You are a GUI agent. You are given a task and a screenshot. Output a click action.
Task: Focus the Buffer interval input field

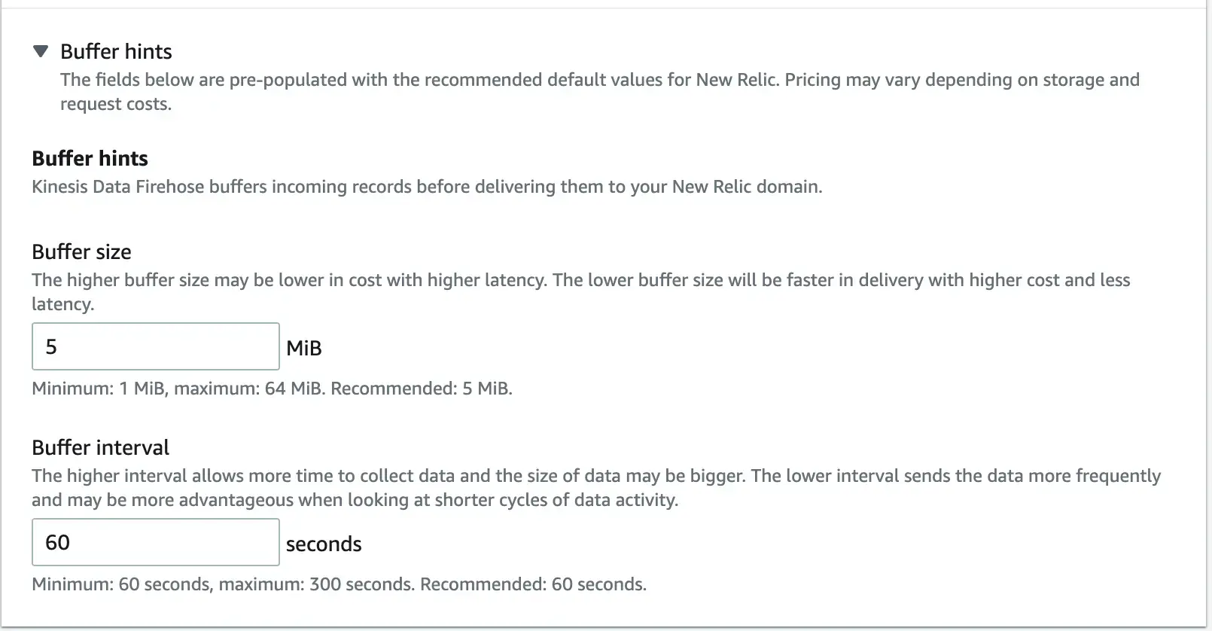tap(155, 542)
